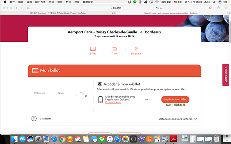Open the Billet section icon
Image resolution: width=231 pixels, height=144 pixels.
tap(93, 49)
